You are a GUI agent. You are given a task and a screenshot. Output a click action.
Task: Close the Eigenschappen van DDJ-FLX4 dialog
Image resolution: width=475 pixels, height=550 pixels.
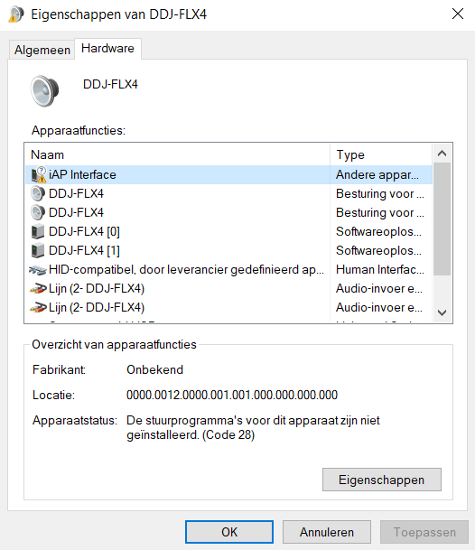tap(458, 14)
